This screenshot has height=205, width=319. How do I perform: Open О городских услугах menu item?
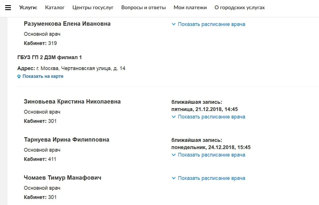point(240,8)
